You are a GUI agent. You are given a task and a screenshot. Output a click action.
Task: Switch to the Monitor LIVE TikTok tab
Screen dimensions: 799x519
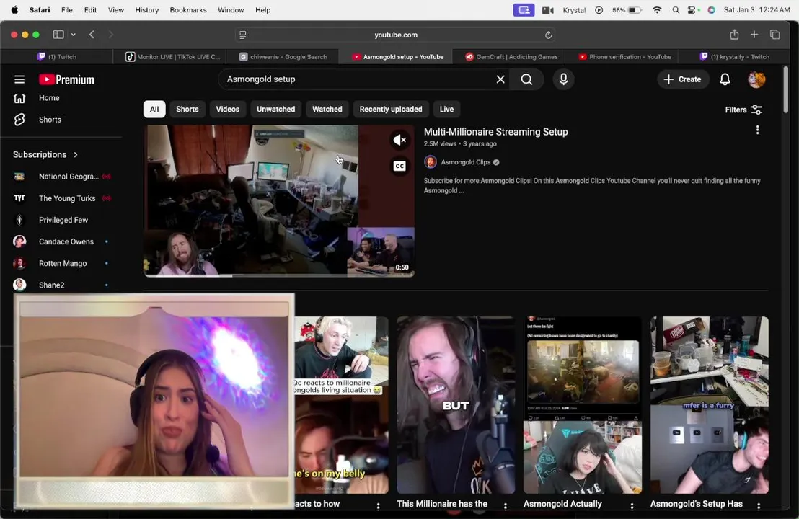(173, 56)
